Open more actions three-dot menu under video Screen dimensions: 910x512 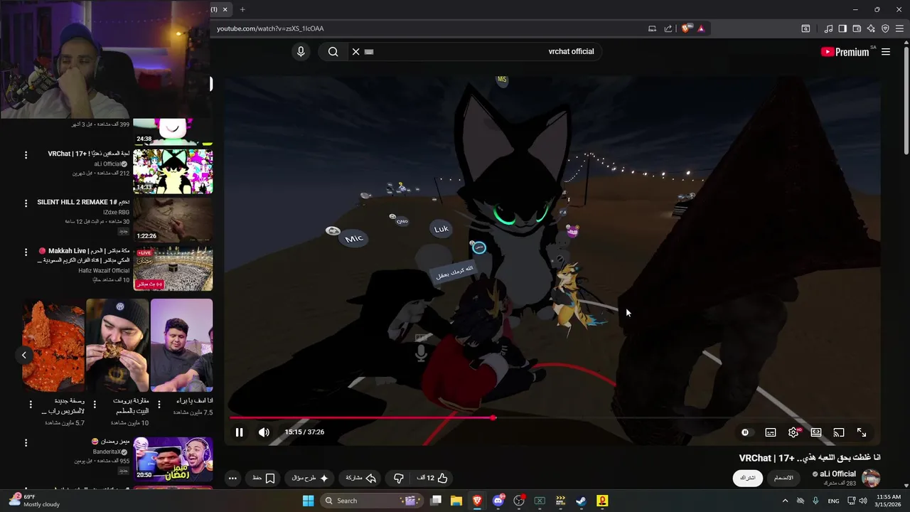(x=232, y=478)
